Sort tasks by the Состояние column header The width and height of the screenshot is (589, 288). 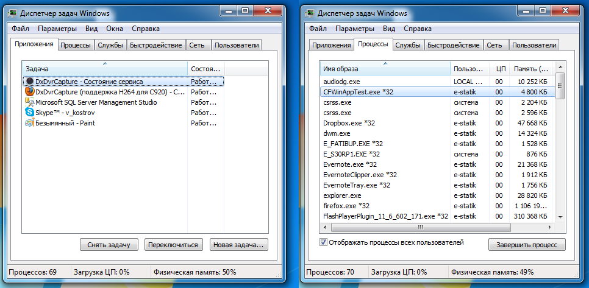206,69
